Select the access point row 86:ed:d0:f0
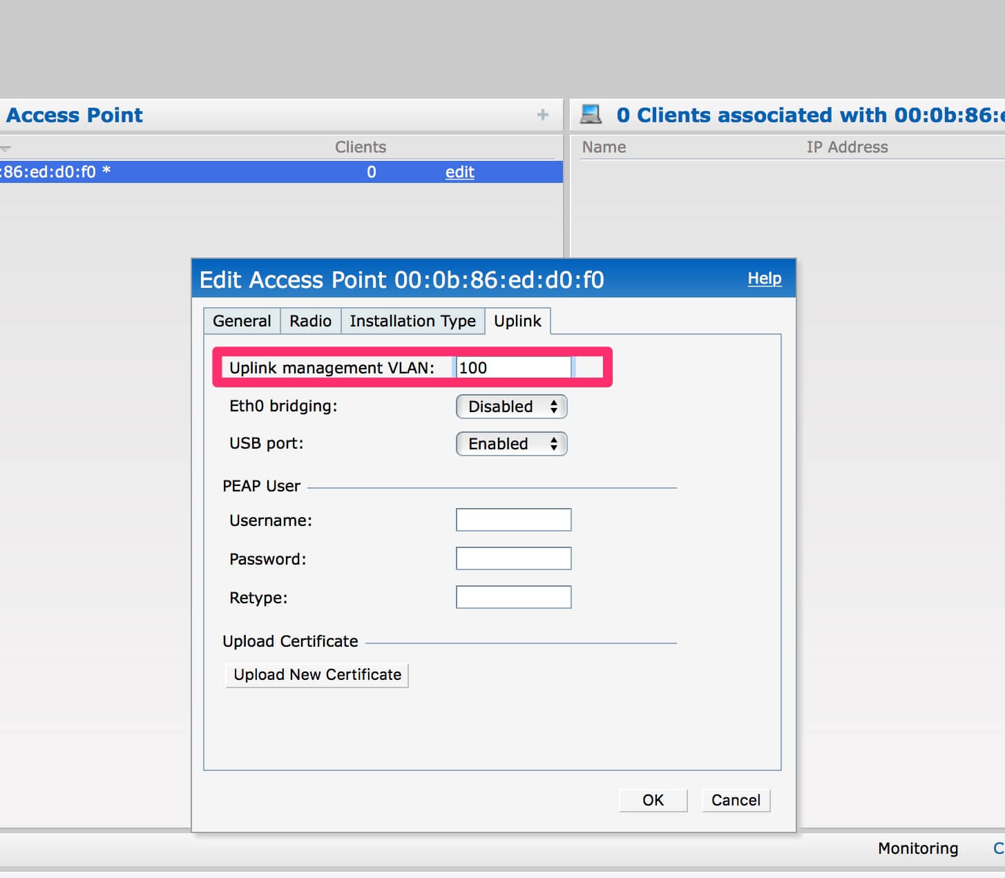This screenshot has width=1005, height=878. coord(207,172)
